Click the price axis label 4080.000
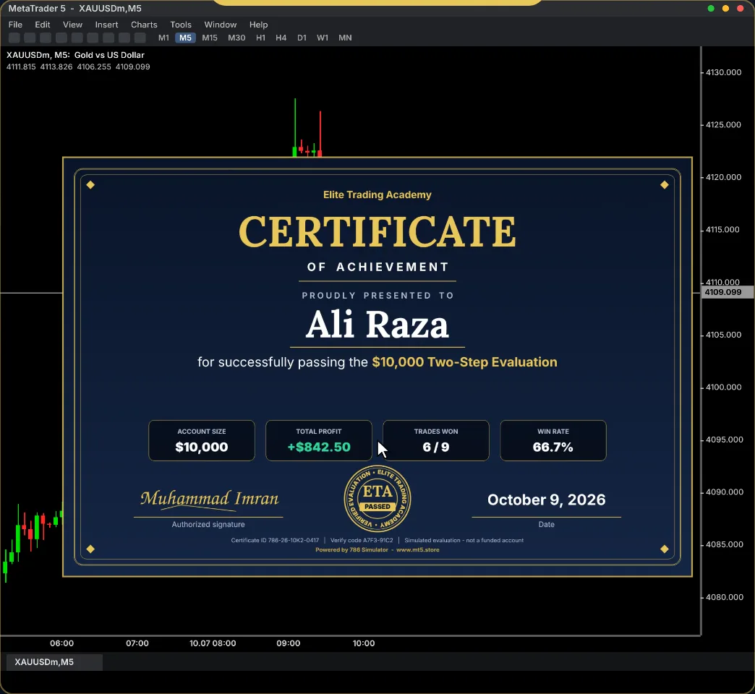Viewport: 755px width, 694px height. pos(723,597)
